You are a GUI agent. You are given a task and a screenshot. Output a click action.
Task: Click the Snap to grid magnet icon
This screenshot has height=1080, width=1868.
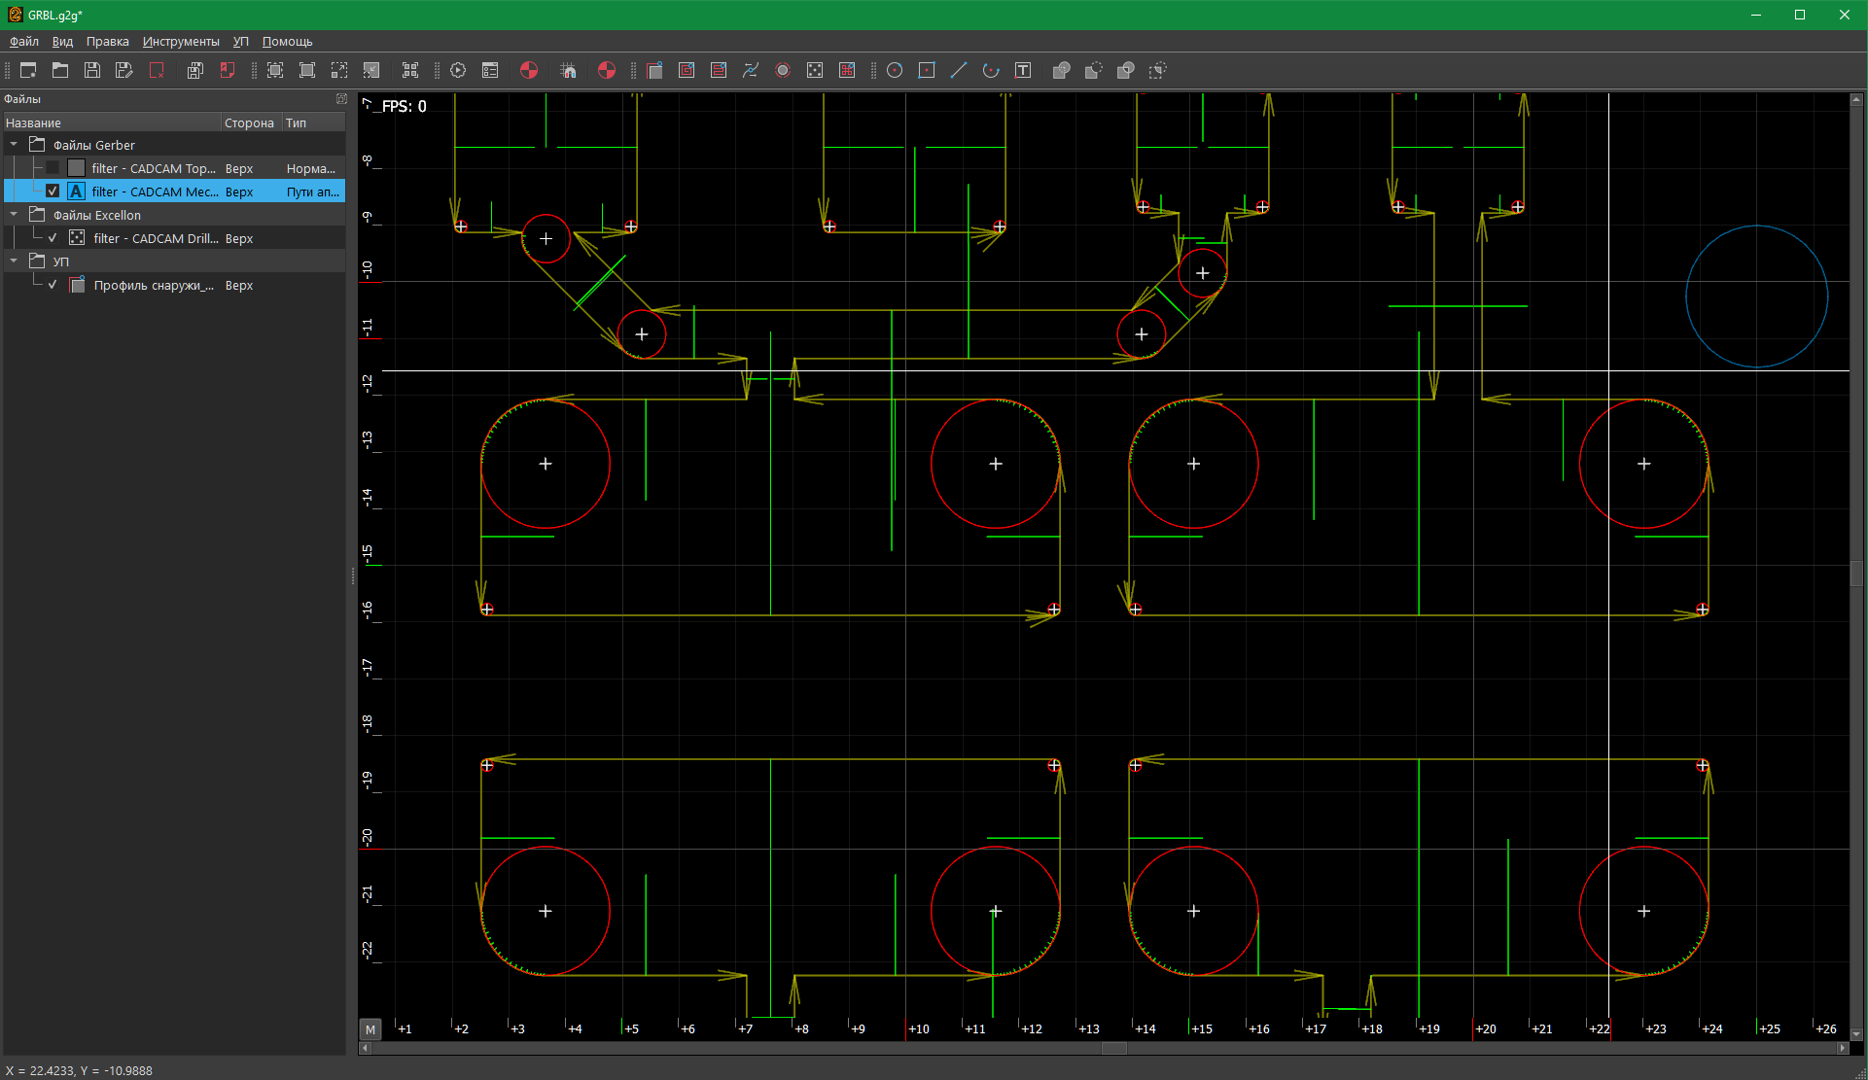(x=569, y=70)
